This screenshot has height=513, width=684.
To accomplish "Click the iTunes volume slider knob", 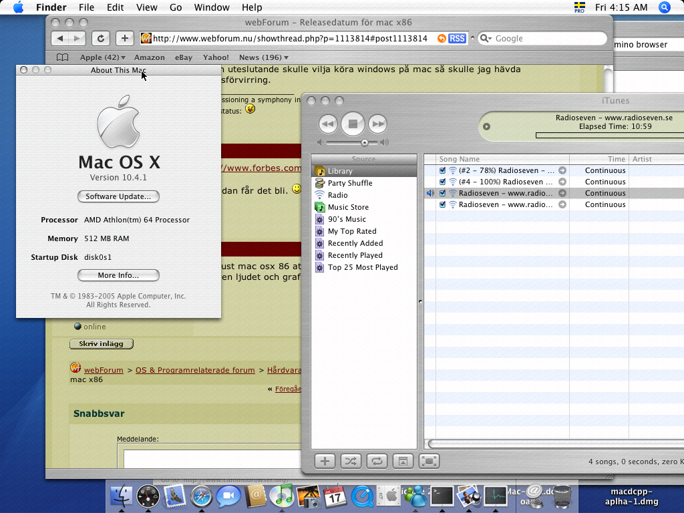I will click(x=364, y=143).
